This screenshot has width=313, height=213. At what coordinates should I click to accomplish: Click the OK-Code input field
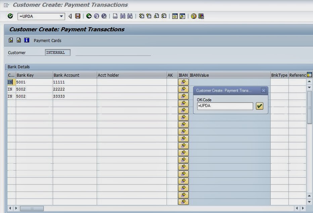[225, 106]
